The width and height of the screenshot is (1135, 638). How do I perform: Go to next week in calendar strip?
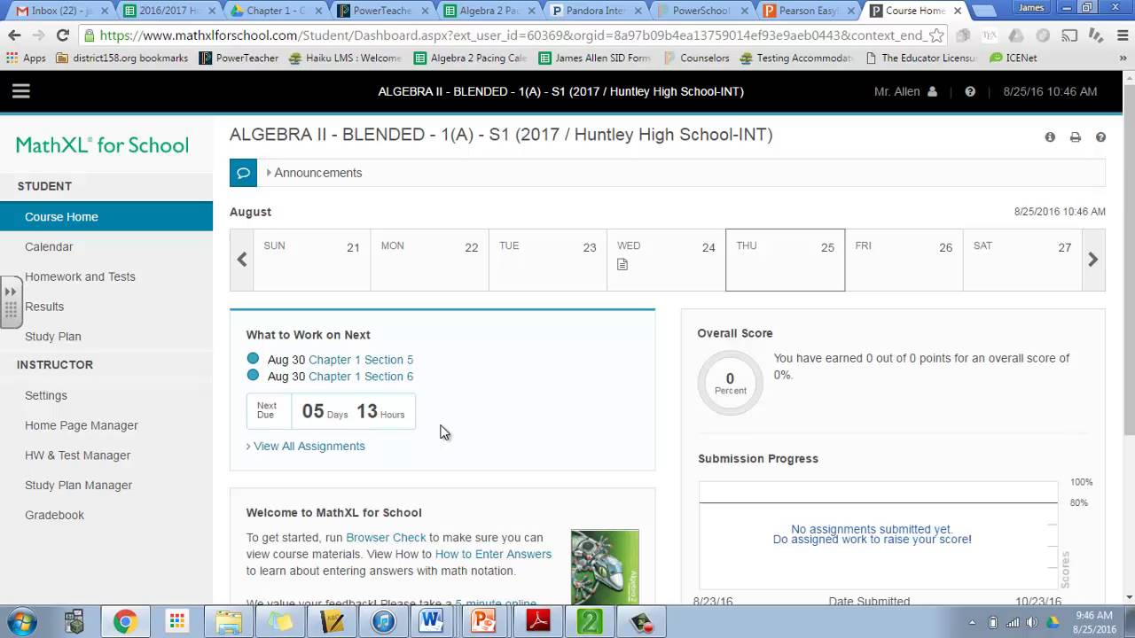point(1093,260)
